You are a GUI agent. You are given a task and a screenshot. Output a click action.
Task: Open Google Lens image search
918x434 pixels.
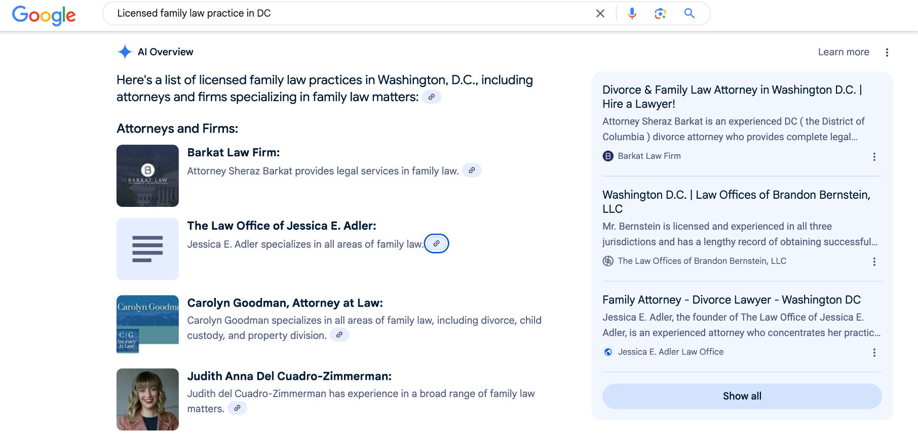pyautogui.click(x=660, y=14)
